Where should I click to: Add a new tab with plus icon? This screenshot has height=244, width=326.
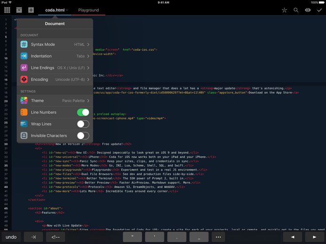coord(31,10)
